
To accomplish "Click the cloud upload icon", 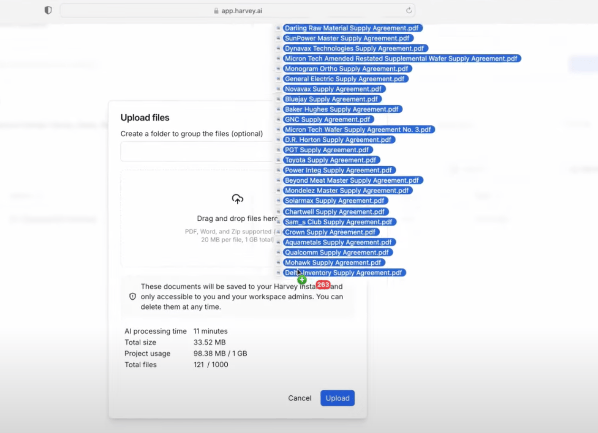I will [x=238, y=199].
